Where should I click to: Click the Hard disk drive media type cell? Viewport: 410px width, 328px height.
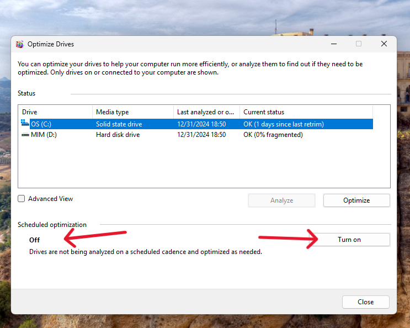click(x=118, y=135)
